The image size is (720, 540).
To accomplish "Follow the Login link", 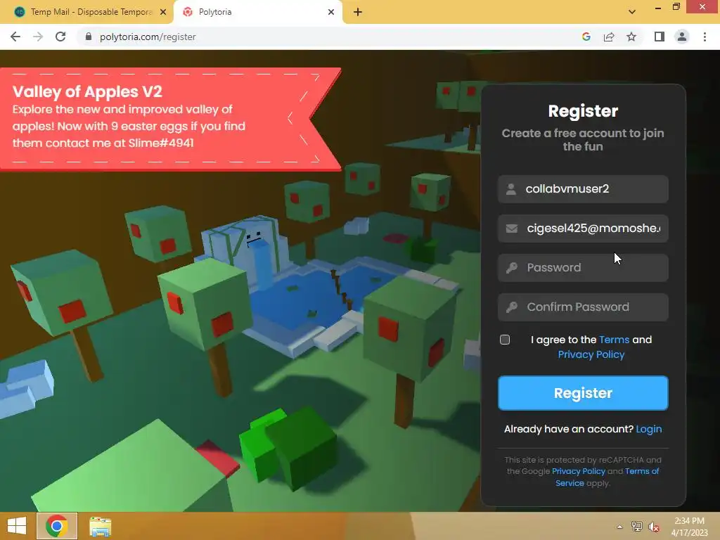I will (x=648, y=429).
